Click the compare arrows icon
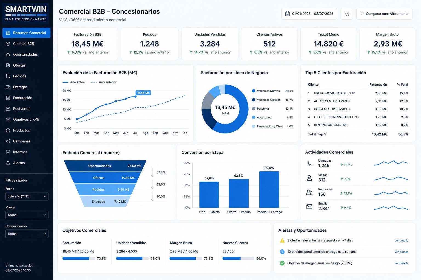Image resolution: width=421 pixels, height=280 pixels. tap(362, 14)
